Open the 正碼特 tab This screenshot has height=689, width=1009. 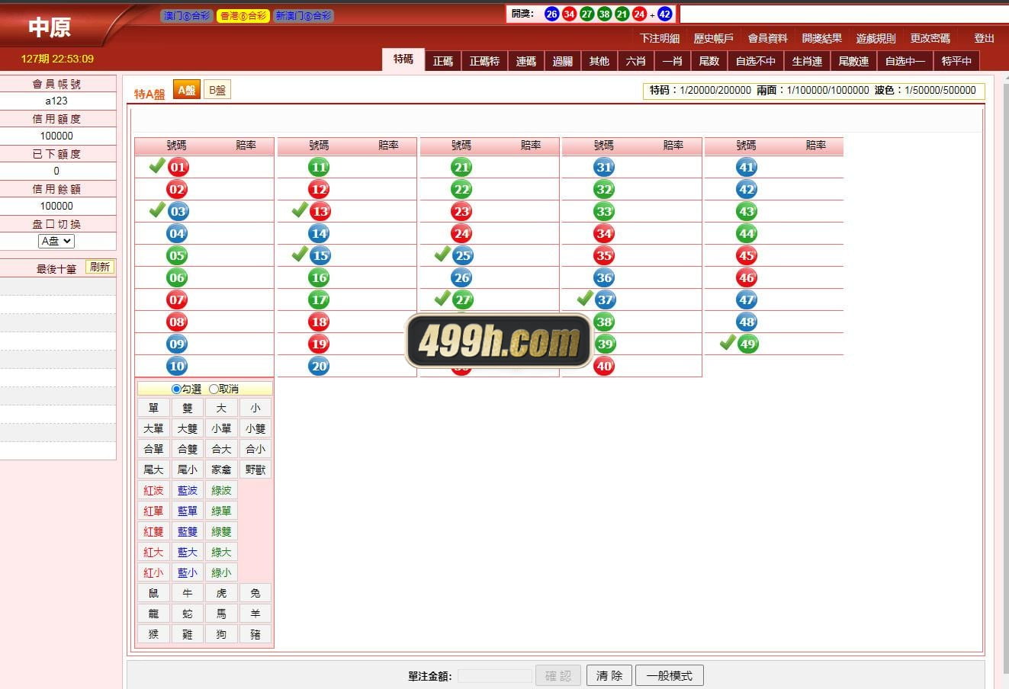(x=484, y=61)
